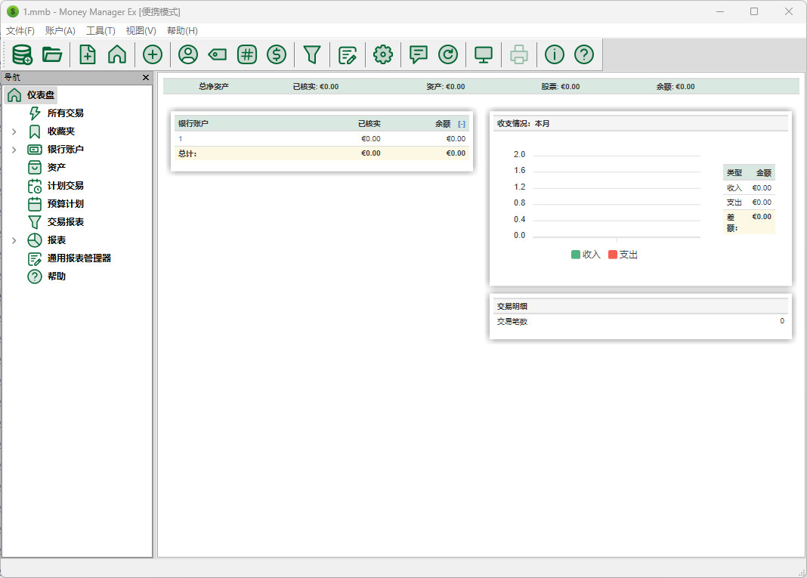This screenshot has height=578, width=807.
Task: Select 仪表盘 in the navigation tree
Action: 41,95
